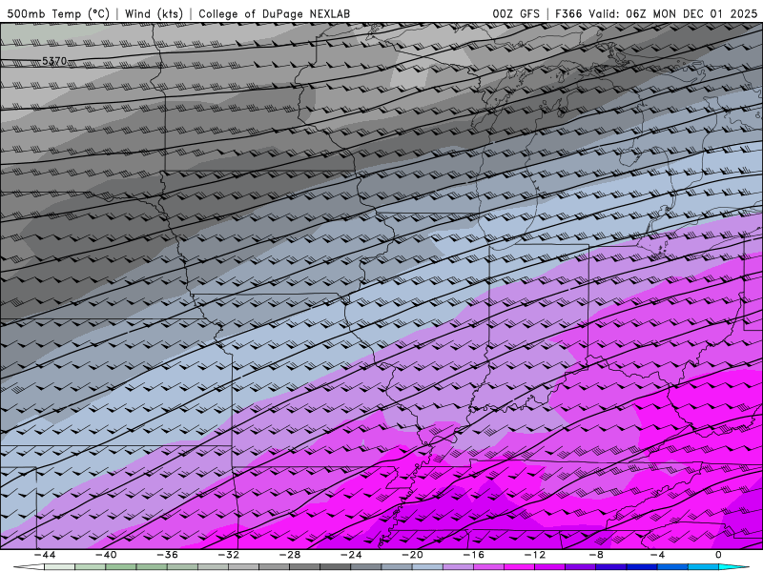
Task: Click the -40 colorbar tick label
Action: click(x=106, y=555)
